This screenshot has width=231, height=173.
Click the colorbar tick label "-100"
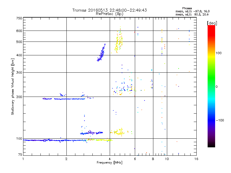click(220, 120)
